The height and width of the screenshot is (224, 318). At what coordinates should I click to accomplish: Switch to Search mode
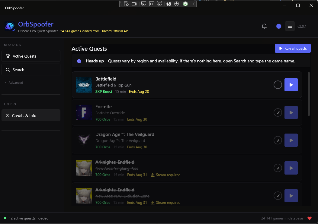point(31,70)
